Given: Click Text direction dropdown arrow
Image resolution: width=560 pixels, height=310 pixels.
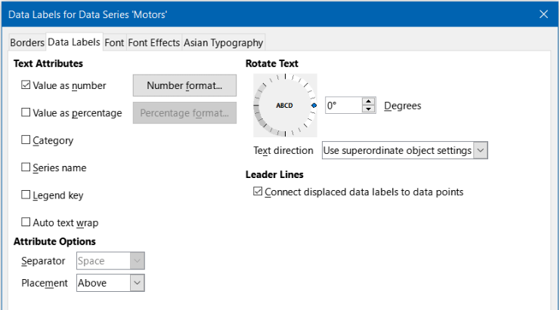Looking at the screenshot, I should pyautogui.click(x=481, y=150).
